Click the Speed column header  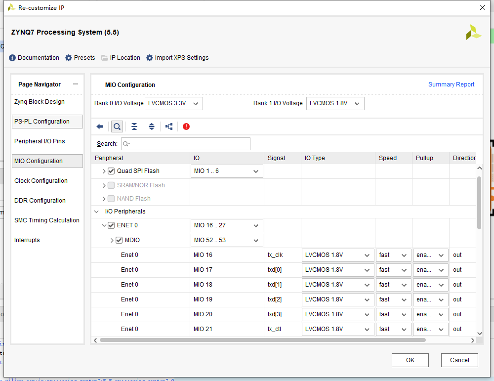[394, 158]
